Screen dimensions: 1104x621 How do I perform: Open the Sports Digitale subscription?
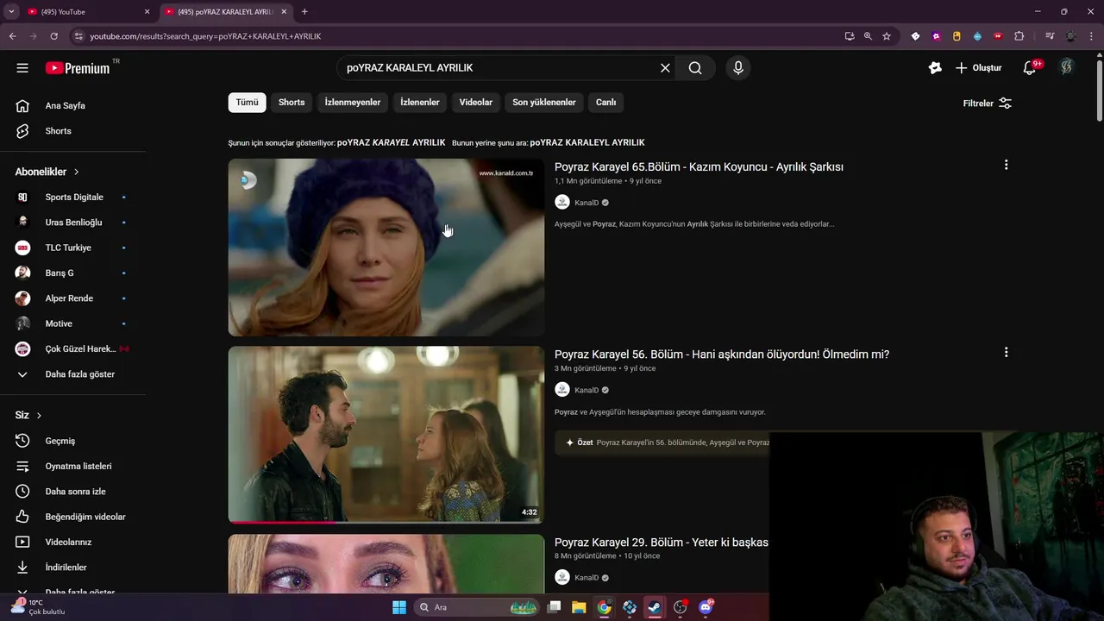(x=72, y=198)
